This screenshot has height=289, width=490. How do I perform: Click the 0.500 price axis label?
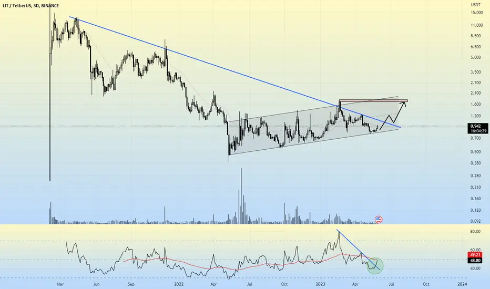point(476,152)
